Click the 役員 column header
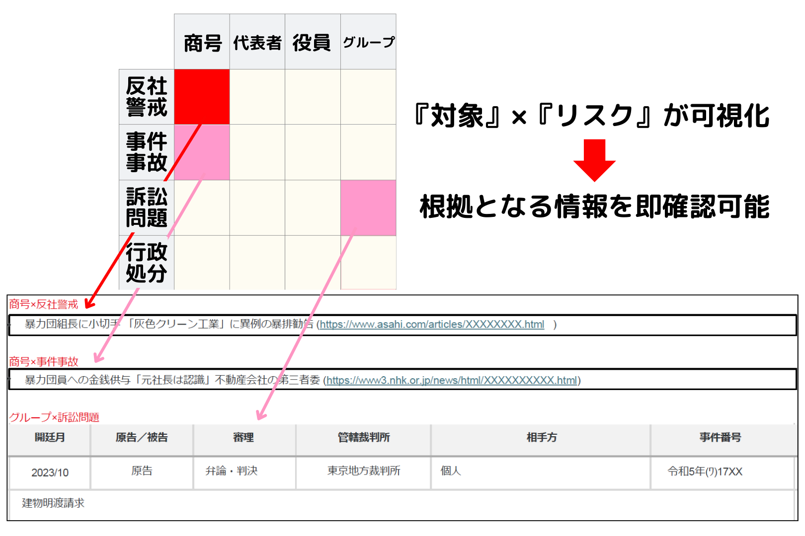 click(x=313, y=42)
